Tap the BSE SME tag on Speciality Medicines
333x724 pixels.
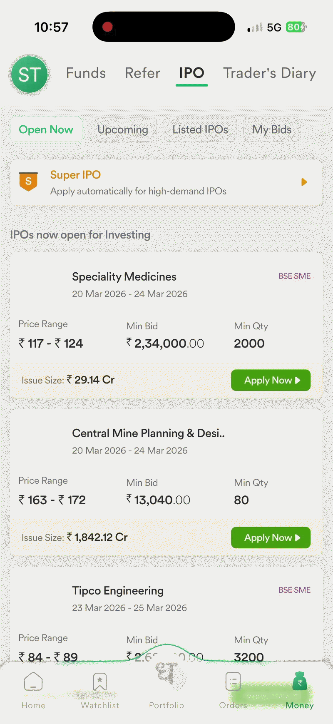click(x=295, y=276)
